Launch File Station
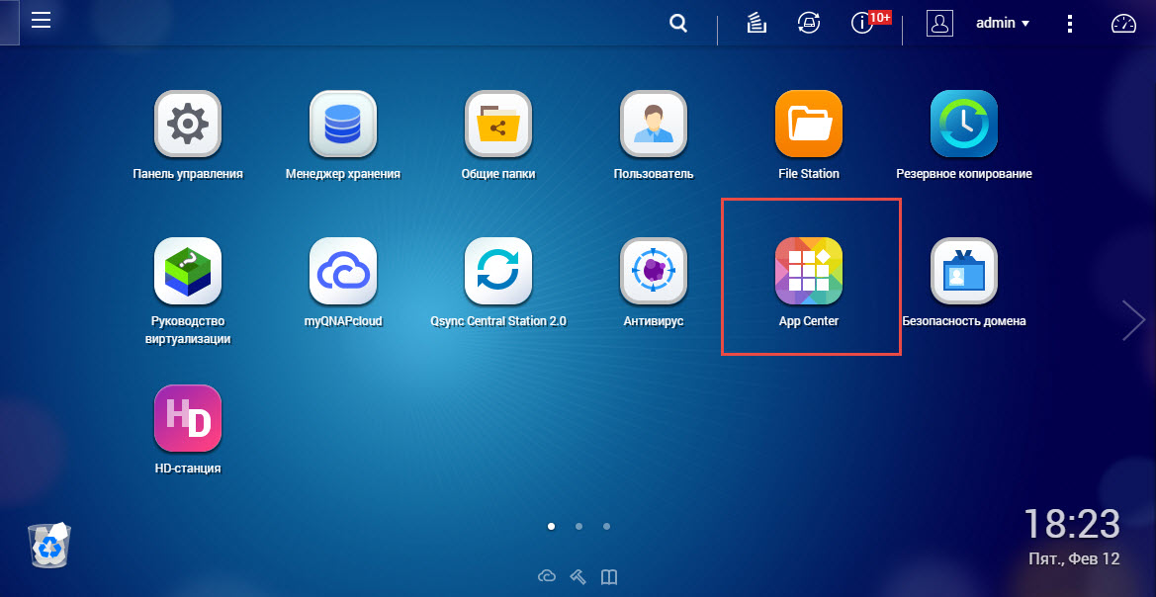Screen dimensions: 1156x597 (809, 124)
